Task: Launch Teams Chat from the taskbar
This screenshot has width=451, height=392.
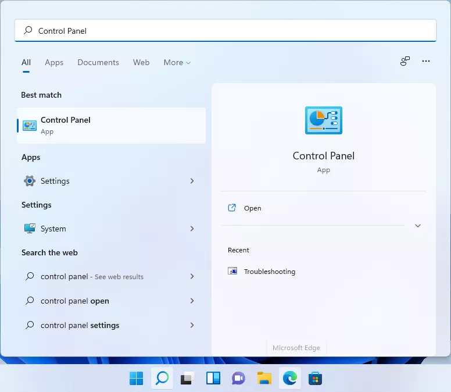Action: pos(238,379)
